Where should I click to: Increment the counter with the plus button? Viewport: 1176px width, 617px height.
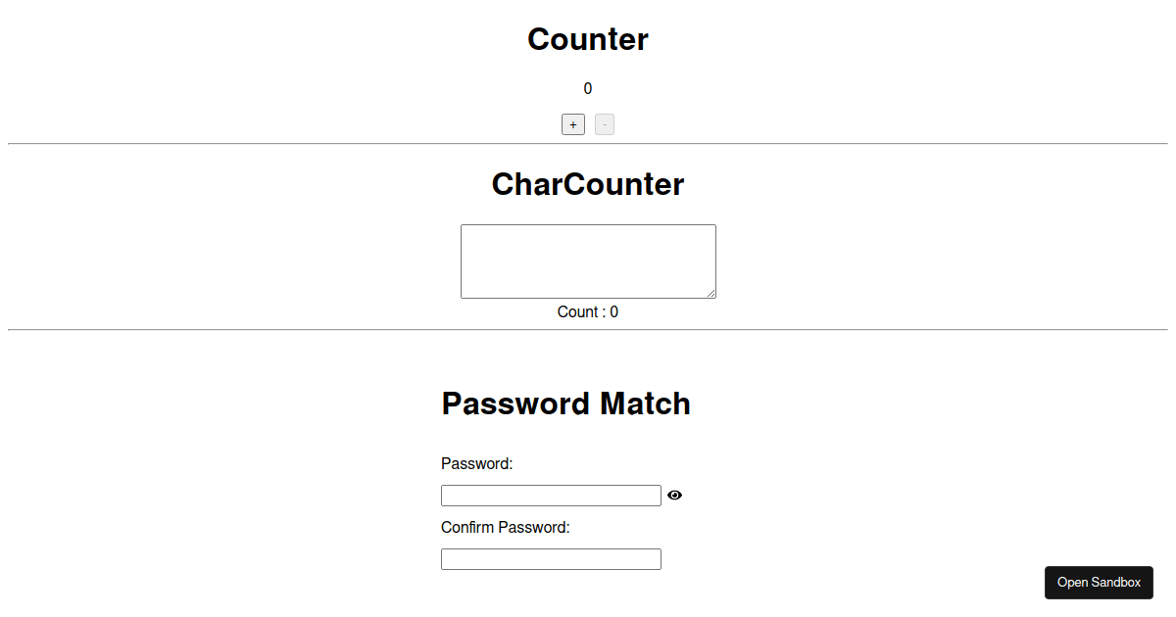pyautogui.click(x=573, y=124)
